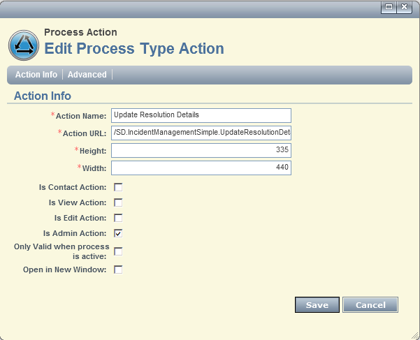Enable Open in New Window checkbox
The height and width of the screenshot is (340, 420).
(118, 269)
